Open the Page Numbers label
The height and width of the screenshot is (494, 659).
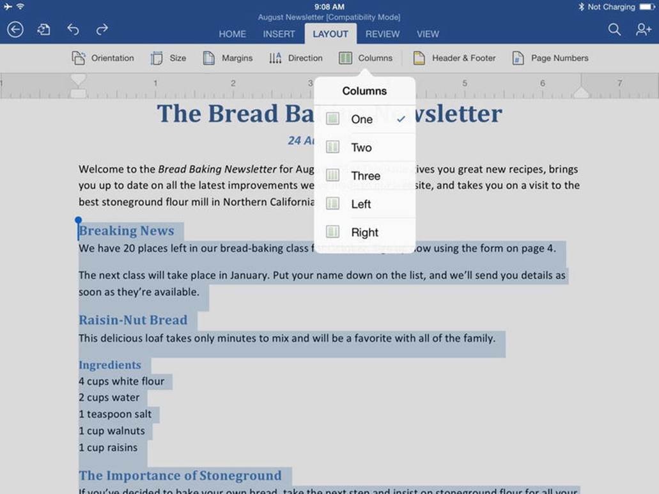click(x=560, y=58)
